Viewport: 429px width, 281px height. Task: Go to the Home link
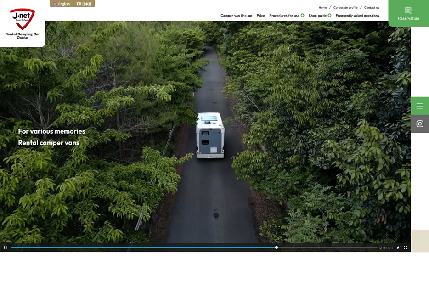coord(322,7)
